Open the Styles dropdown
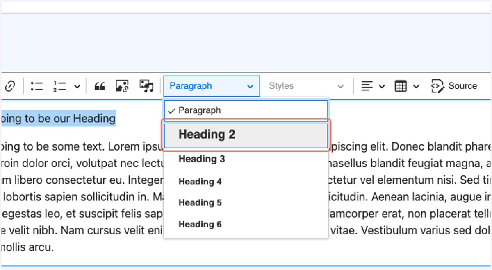The image size is (492, 270). click(x=306, y=86)
